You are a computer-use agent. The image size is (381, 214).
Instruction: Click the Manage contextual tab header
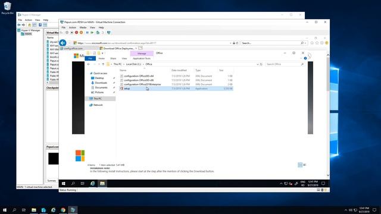[x=142, y=53]
